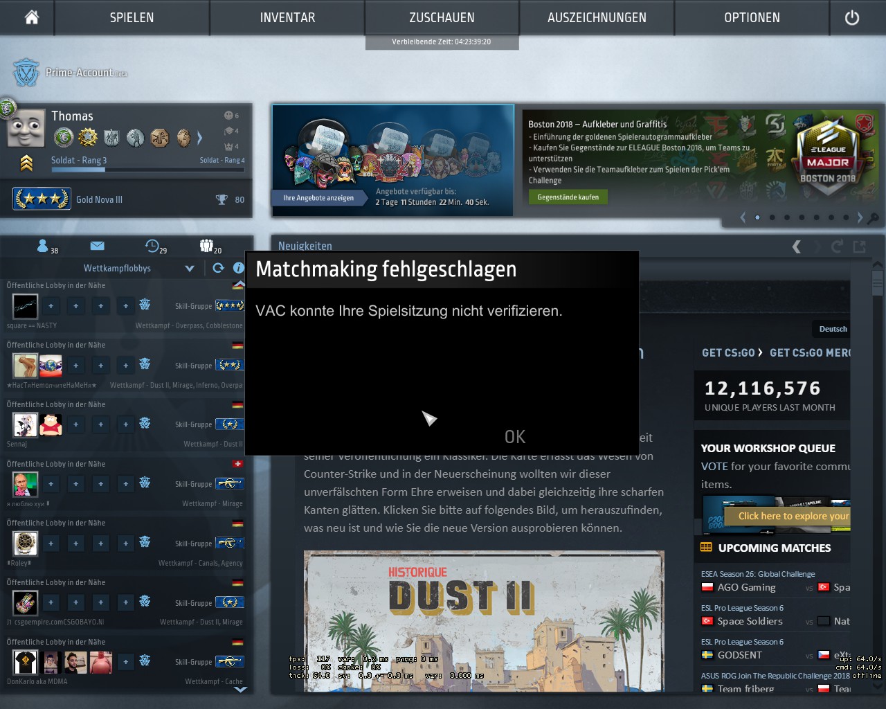Reload the Neuigkeiten news panel
The height and width of the screenshot is (709, 886).
point(837,246)
